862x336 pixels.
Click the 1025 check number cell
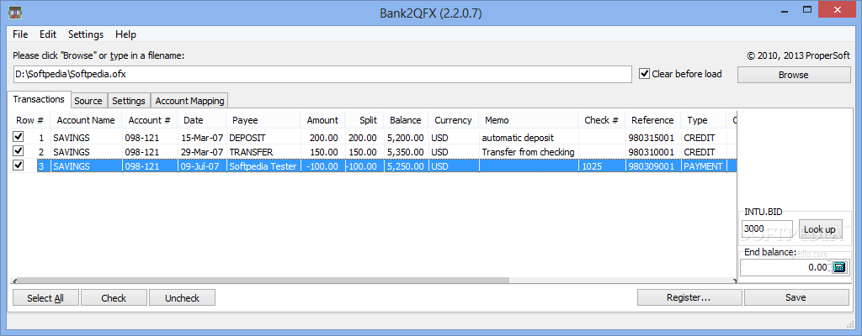601,165
